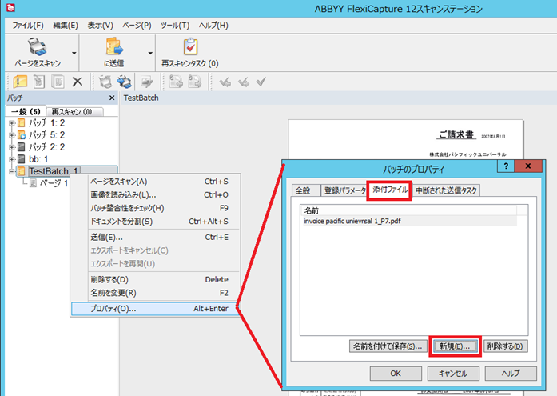Click the third single check mark toolbar icon
Image resolution: width=557 pixels, height=396 pixels.
coord(261,82)
